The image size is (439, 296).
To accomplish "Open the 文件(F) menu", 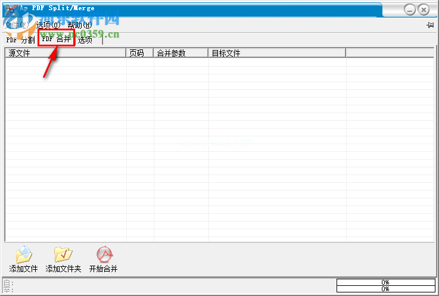I will 17,25.
